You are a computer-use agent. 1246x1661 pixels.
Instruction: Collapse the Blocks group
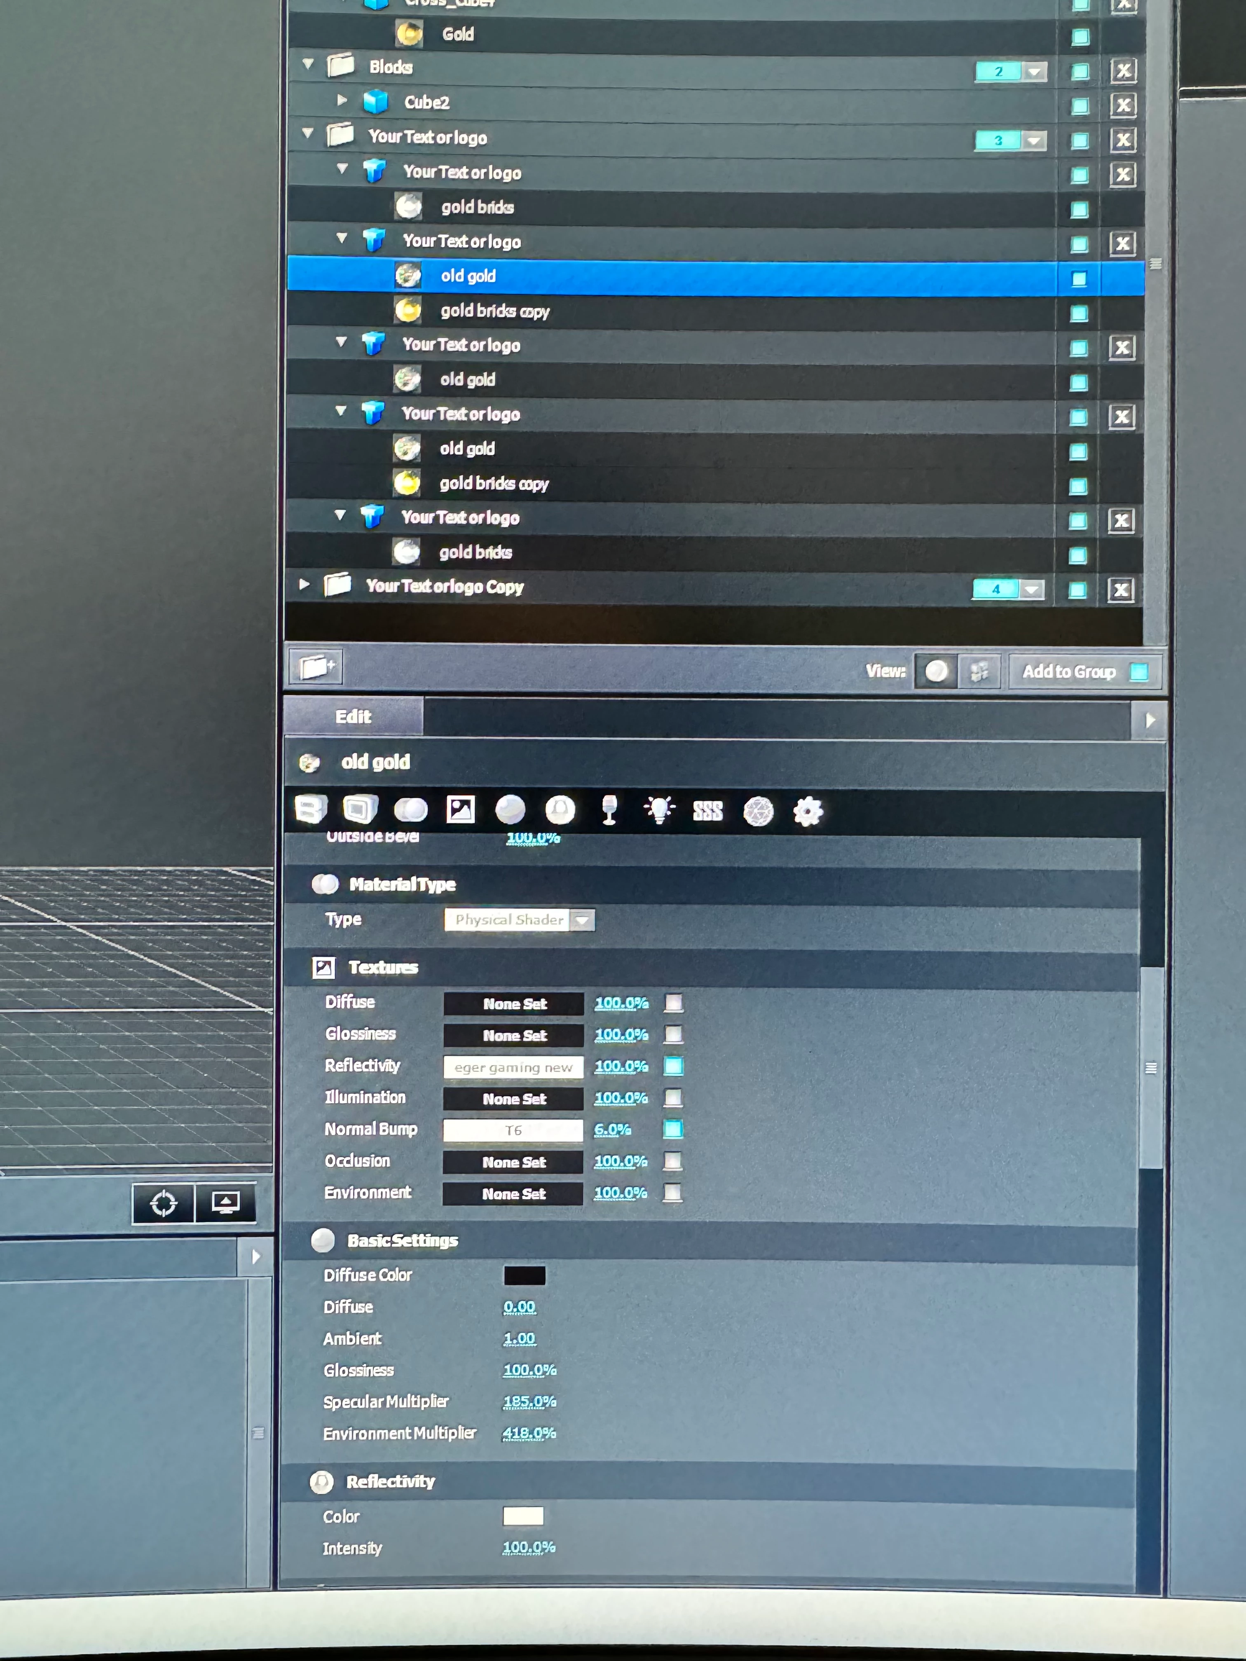click(308, 65)
